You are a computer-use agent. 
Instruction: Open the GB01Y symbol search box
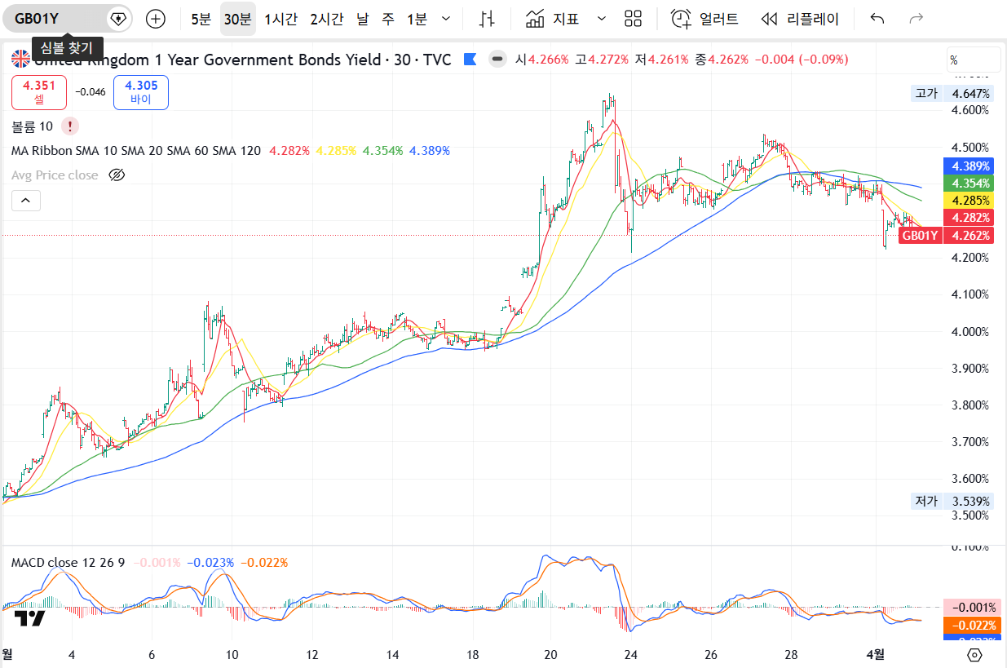pyautogui.click(x=57, y=18)
